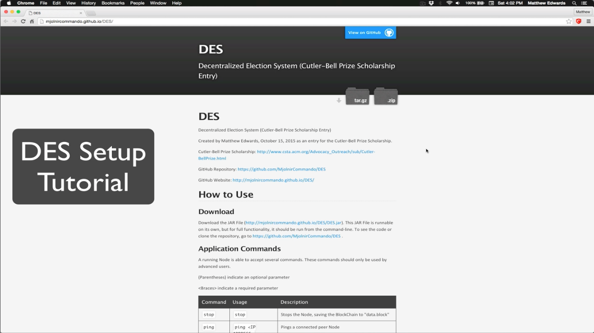Open Chrome's customize menu

tap(589, 21)
